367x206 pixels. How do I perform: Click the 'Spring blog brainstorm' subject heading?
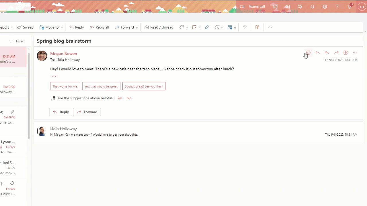click(64, 41)
